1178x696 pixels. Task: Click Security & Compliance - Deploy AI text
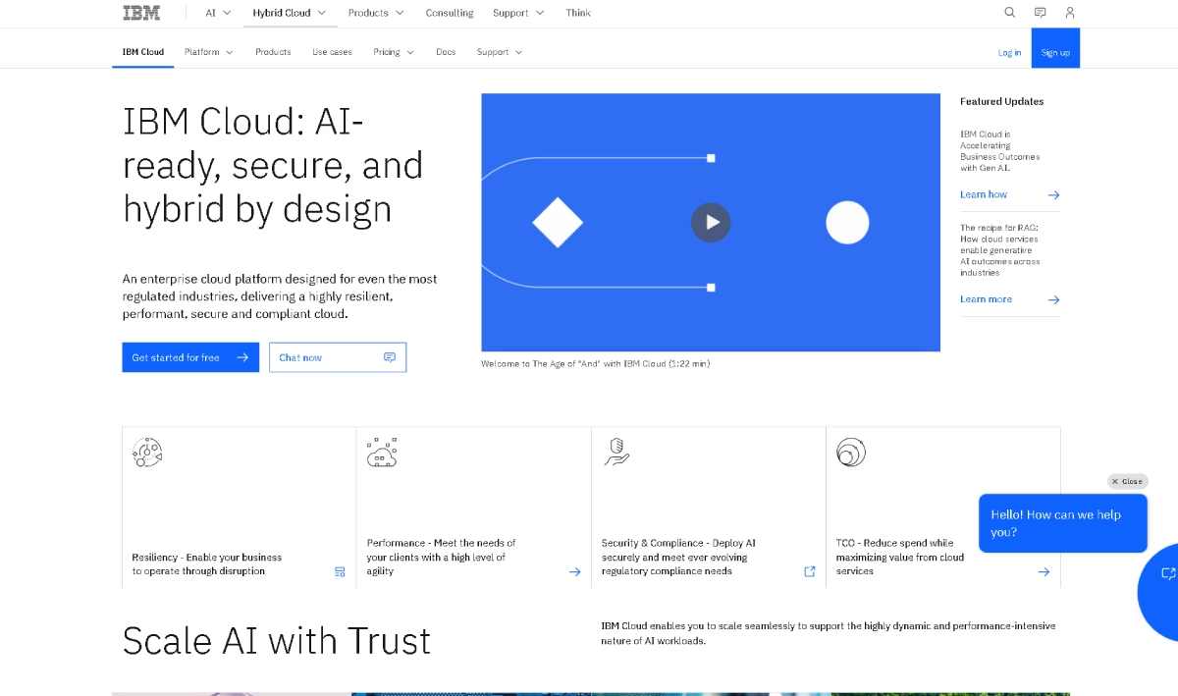(x=678, y=557)
